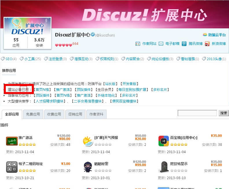Click the 百宝箱 +1 colorful icon
The image size is (229, 189).
coord(164,141)
